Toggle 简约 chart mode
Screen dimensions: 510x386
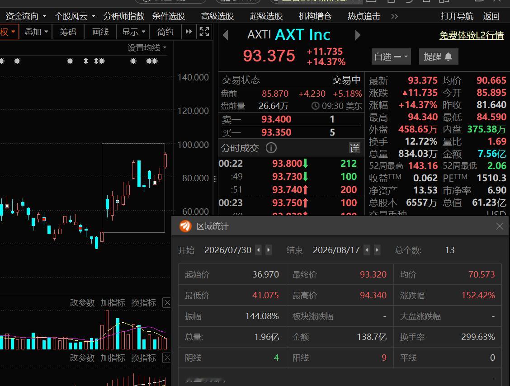coord(165,32)
